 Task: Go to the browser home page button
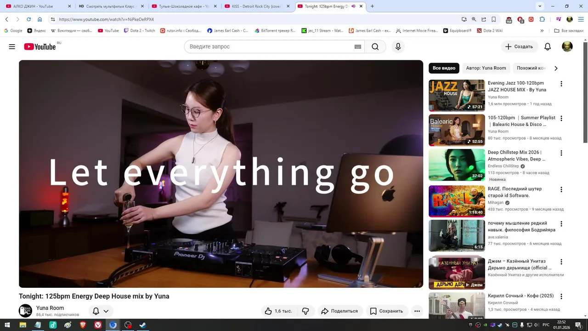(x=40, y=19)
